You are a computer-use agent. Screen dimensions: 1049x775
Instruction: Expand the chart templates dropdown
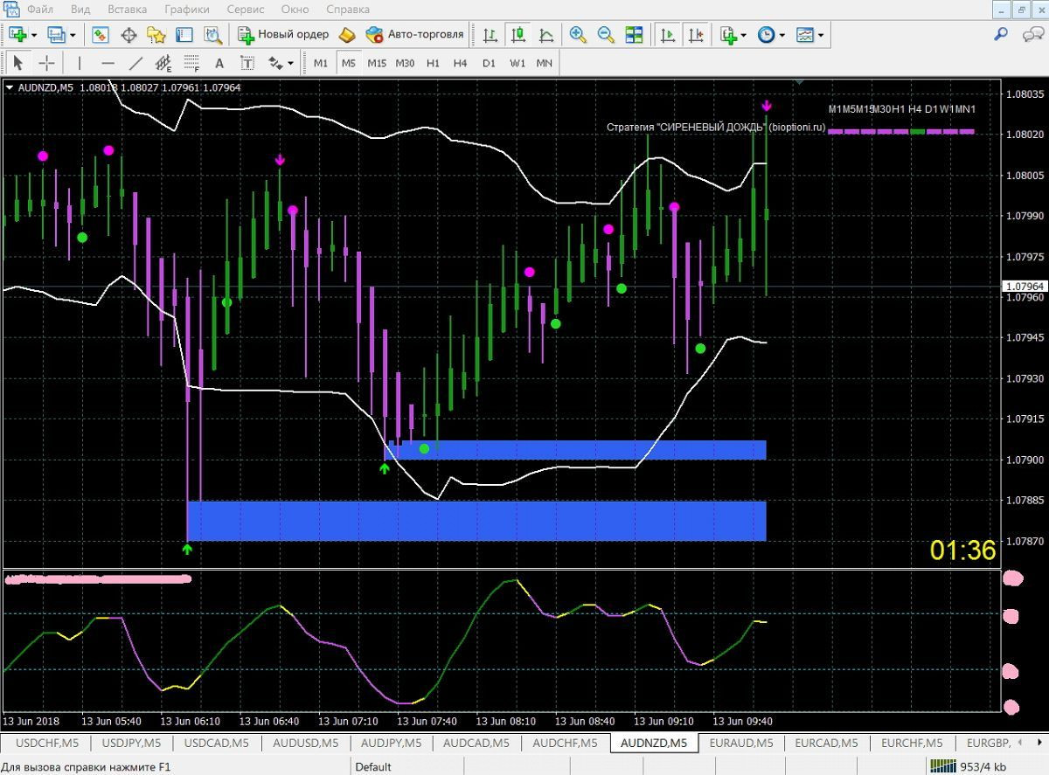coord(821,36)
